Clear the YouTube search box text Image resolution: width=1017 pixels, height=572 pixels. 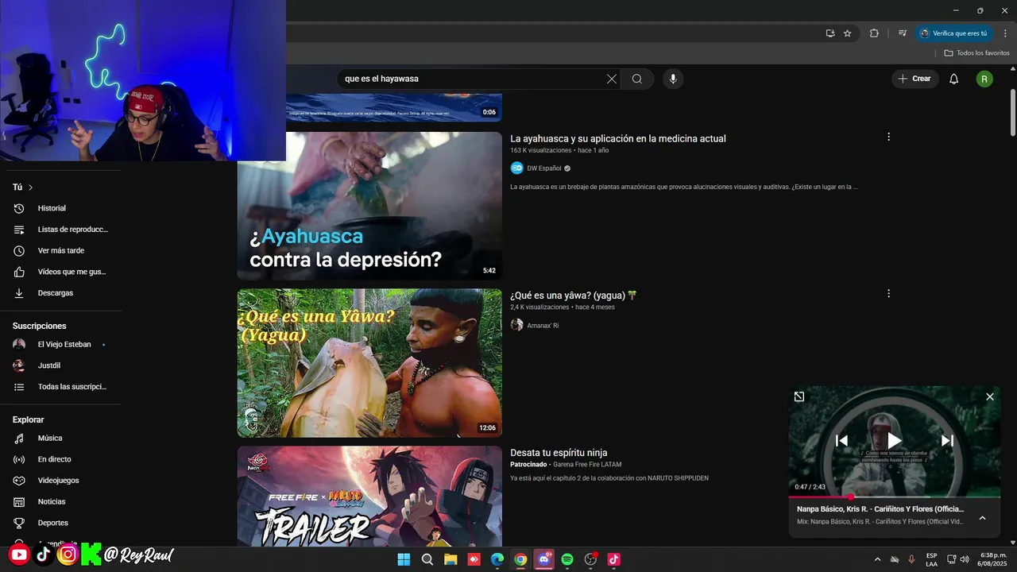[611, 79]
